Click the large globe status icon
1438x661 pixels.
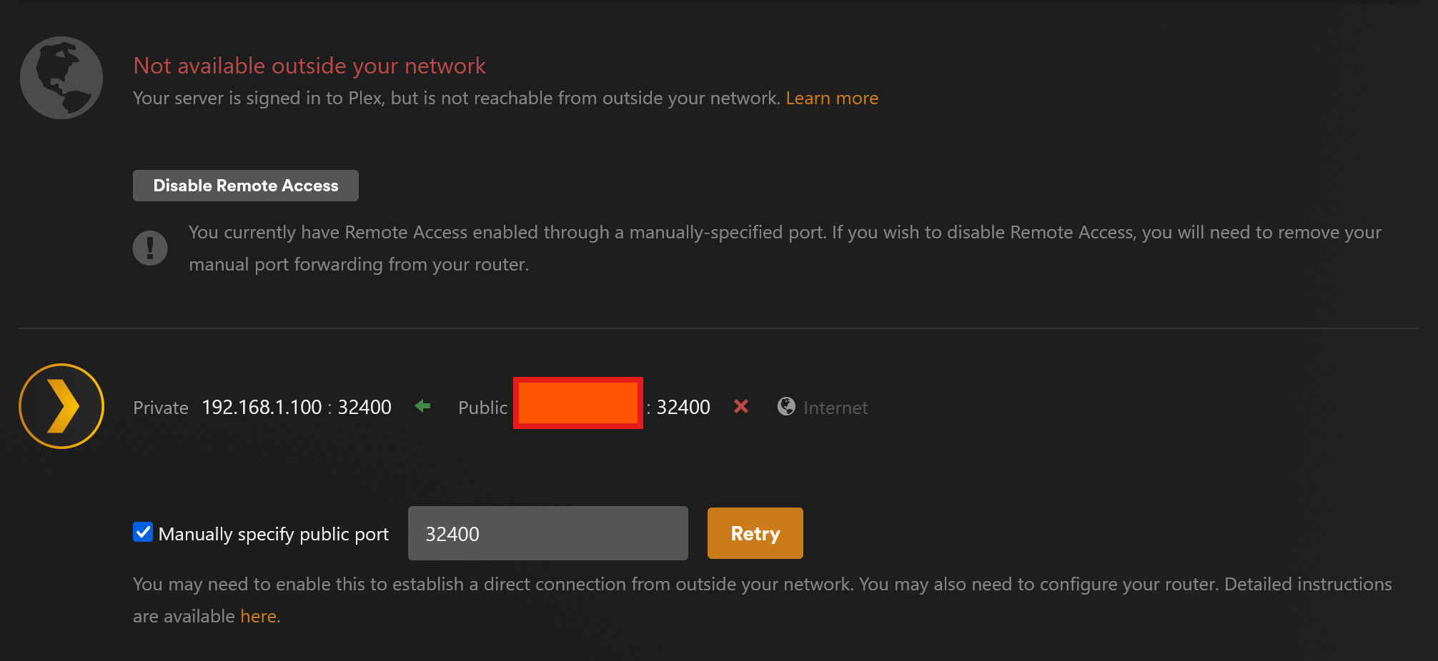click(x=61, y=78)
